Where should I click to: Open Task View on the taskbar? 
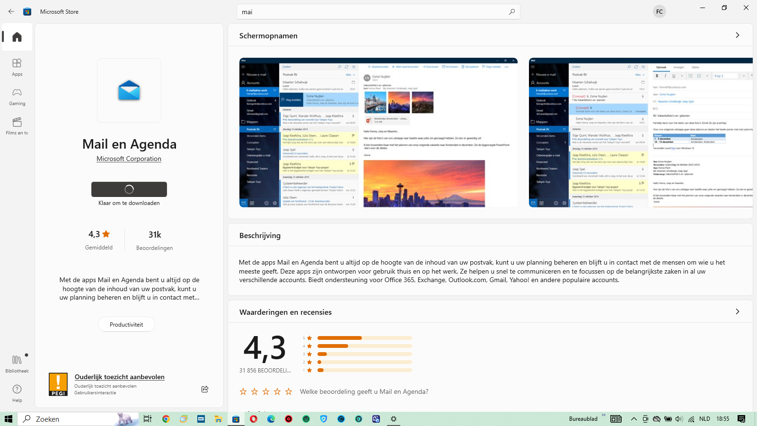pos(148,419)
